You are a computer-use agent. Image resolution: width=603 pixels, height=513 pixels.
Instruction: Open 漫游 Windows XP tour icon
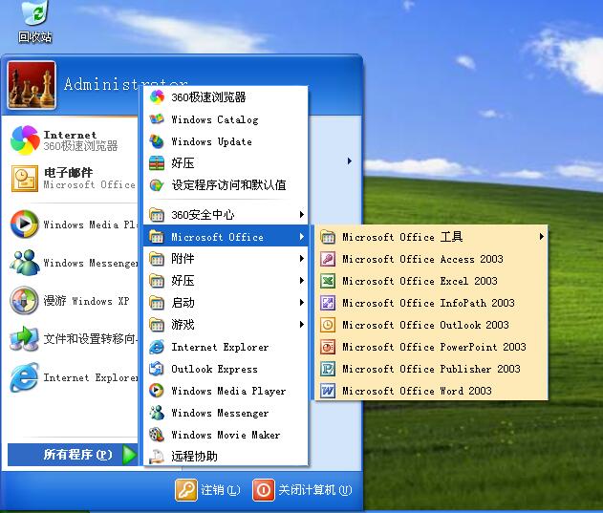point(25,301)
